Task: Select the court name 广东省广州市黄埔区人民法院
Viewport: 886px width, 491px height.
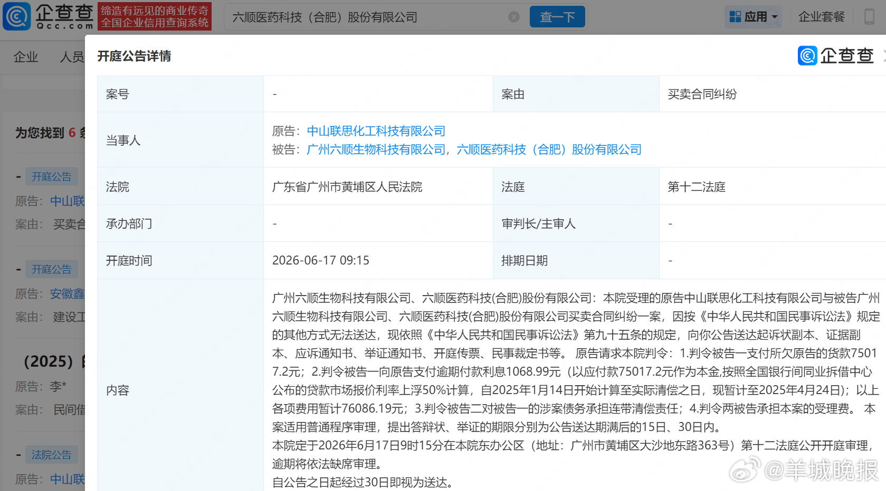Action: (x=347, y=187)
